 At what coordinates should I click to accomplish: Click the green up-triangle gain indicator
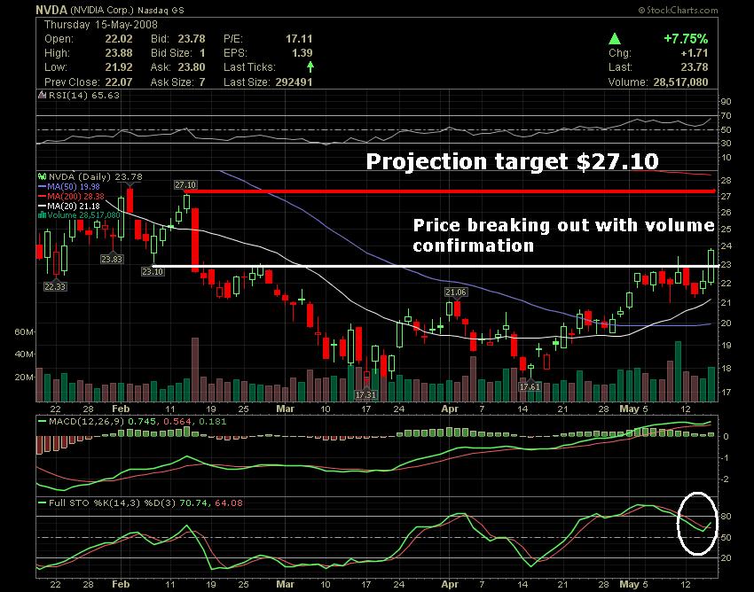615,38
